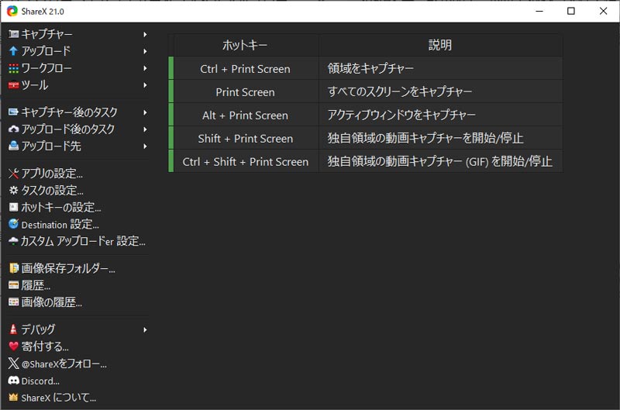Viewport: 620px width, 410px height.
Task: Click the デバッグ traffic cone icon
Action: point(13,329)
